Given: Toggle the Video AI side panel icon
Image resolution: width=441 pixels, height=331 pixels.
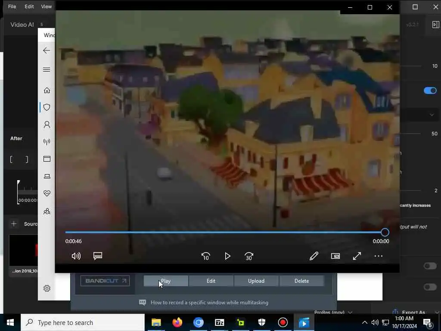Looking at the screenshot, I should point(435,25).
